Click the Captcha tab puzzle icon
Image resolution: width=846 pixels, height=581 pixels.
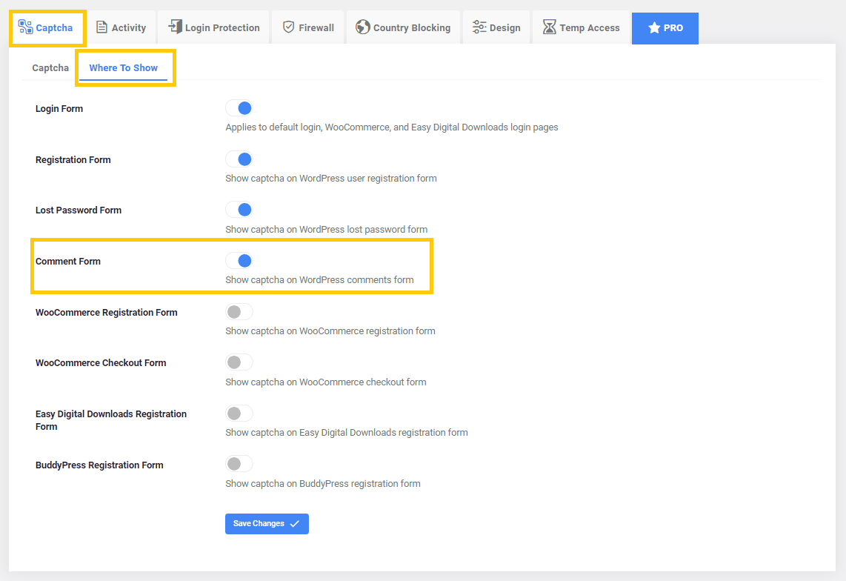point(25,27)
